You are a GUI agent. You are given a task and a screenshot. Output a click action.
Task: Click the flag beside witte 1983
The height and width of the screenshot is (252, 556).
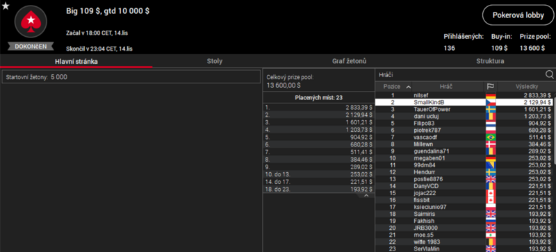pos(491,242)
